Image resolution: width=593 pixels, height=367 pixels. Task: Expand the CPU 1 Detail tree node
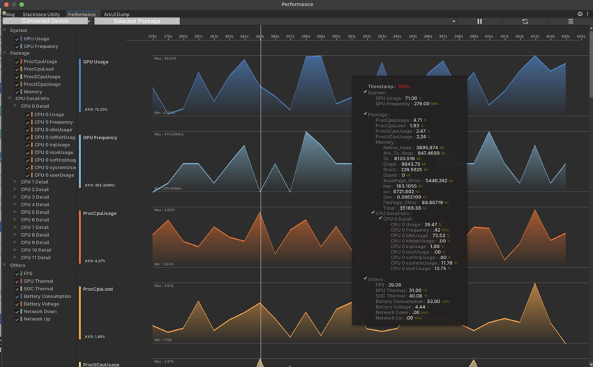coord(15,182)
